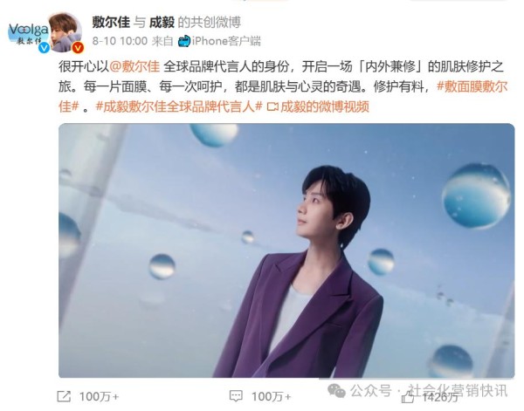Click the red V verification badge
The height and width of the screenshot is (411, 524).
[79, 48]
